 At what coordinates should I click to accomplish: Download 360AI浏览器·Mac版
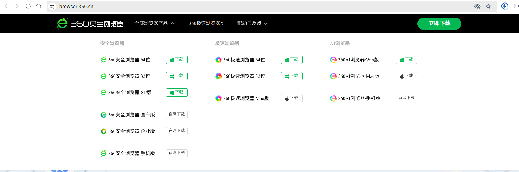tap(407, 76)
